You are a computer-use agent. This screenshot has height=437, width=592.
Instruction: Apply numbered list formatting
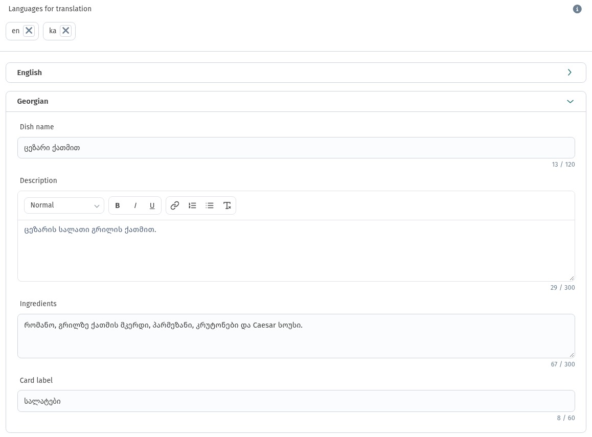(x=192, y=205)
